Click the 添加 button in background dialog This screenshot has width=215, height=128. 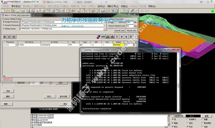(8, 91)
